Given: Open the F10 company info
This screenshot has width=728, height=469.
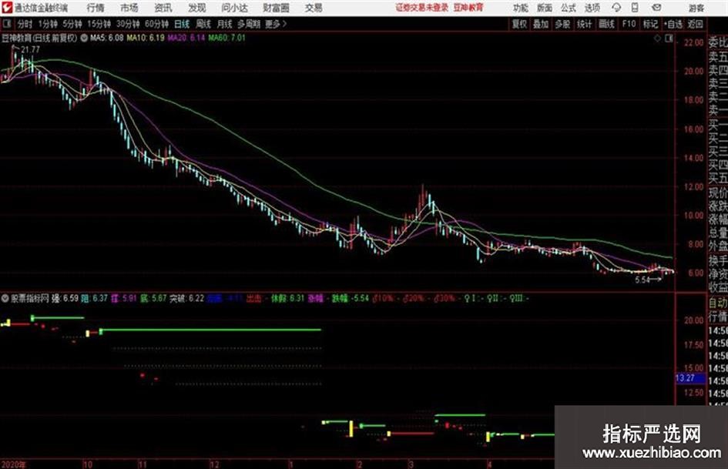Looking at the screenshot, I should pos(629,24).
